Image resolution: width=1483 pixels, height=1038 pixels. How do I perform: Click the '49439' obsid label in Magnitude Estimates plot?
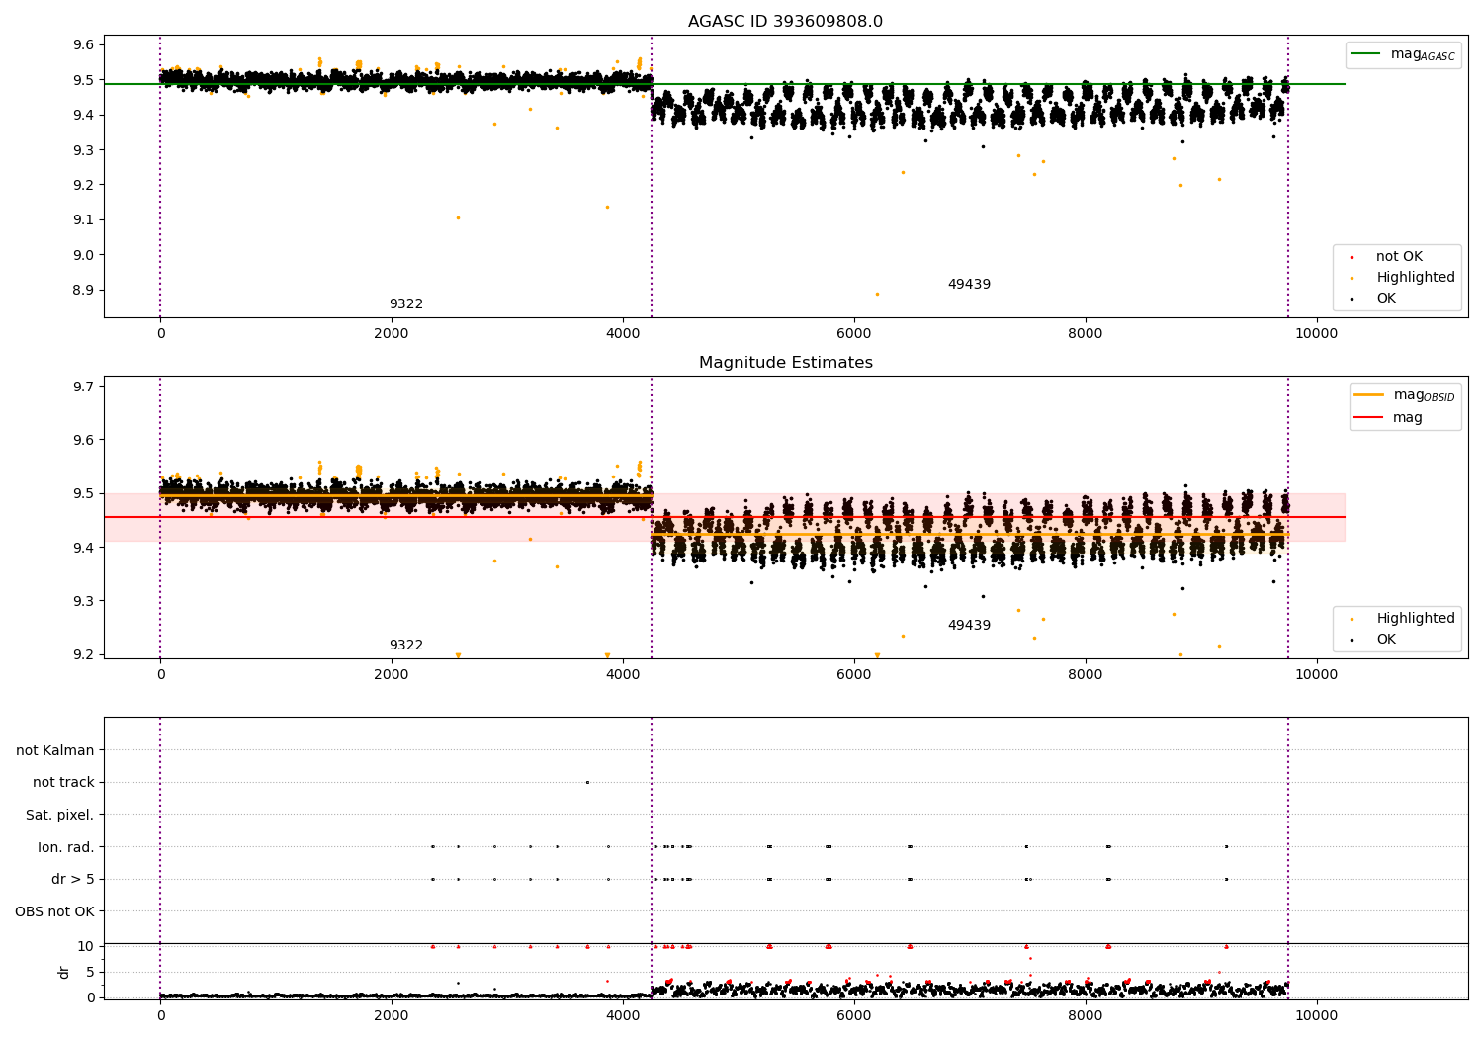click(969, 626)
